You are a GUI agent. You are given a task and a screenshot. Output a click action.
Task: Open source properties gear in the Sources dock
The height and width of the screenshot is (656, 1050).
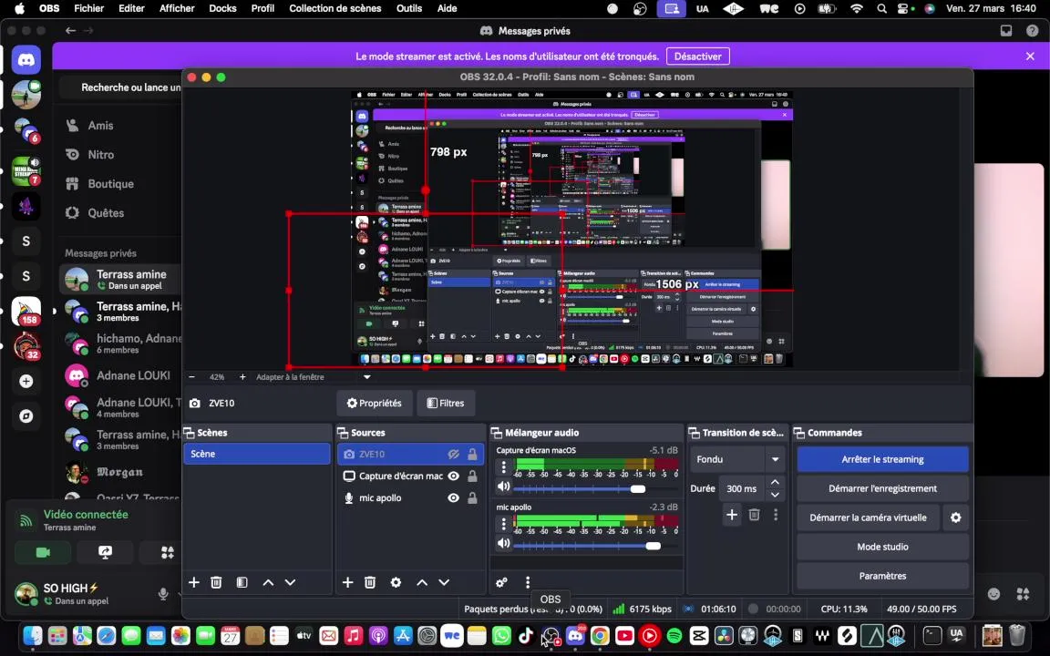tap(396, 582)
